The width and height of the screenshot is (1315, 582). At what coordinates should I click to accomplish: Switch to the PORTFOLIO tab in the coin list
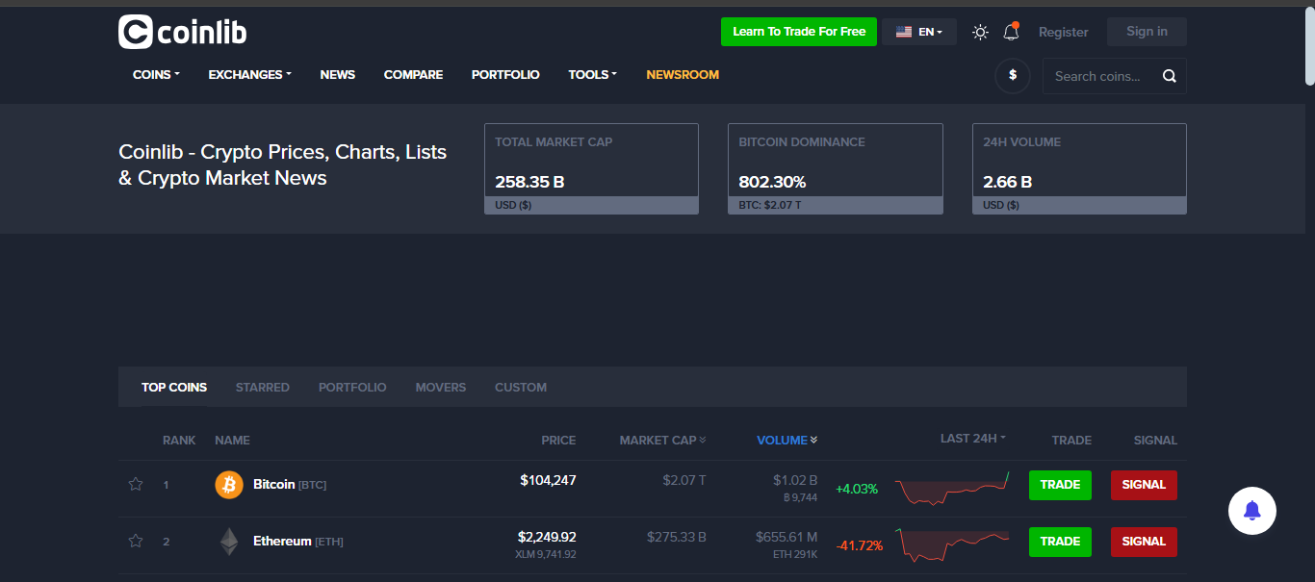[x=352, y=387]
